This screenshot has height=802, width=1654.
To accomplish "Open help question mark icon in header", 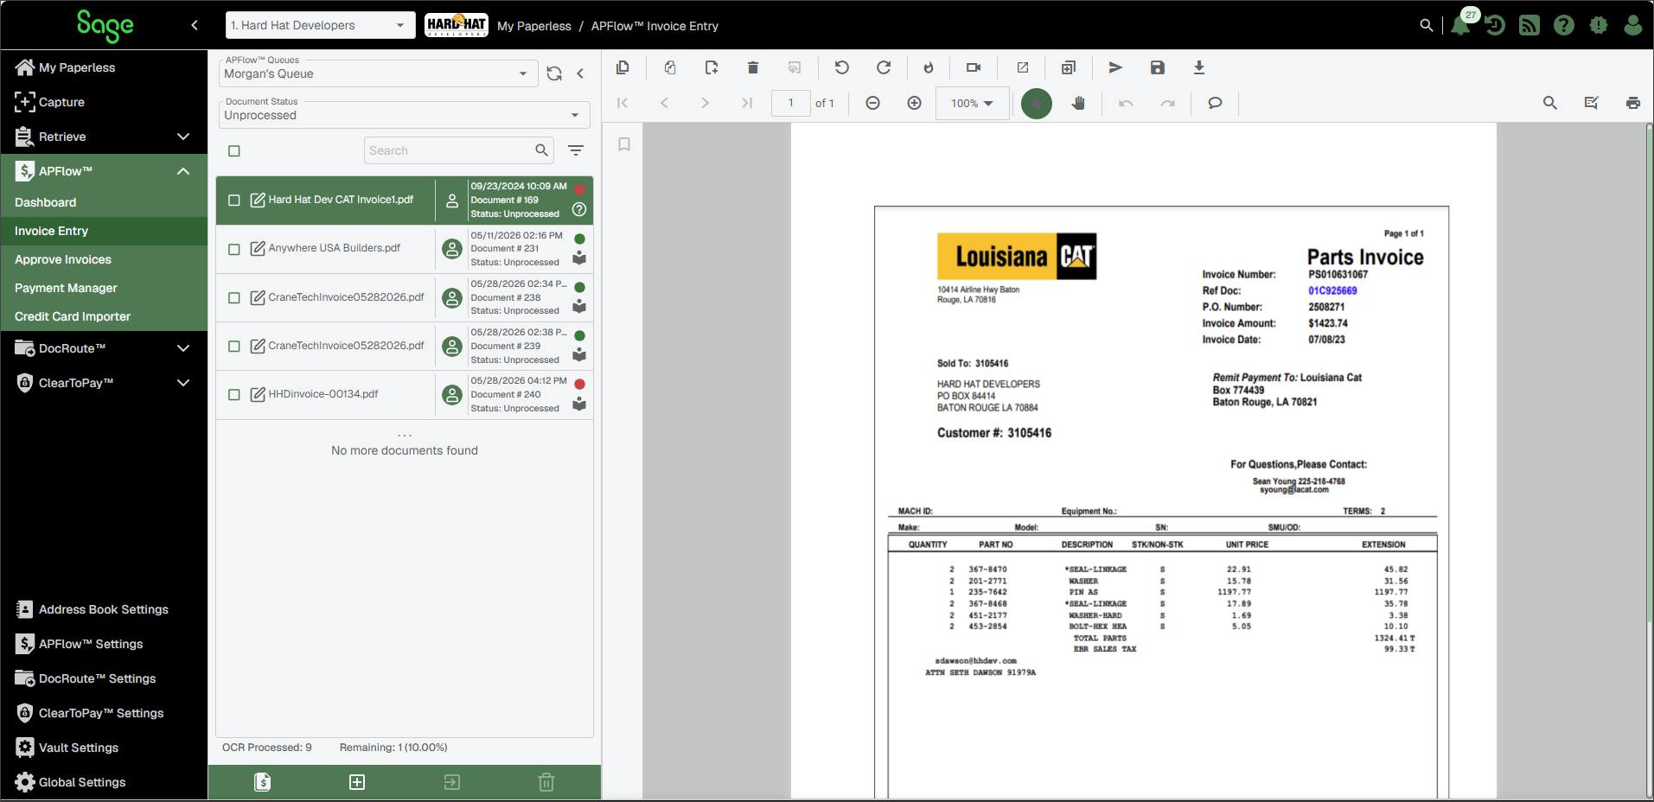I will click(x=1563, y=25).
